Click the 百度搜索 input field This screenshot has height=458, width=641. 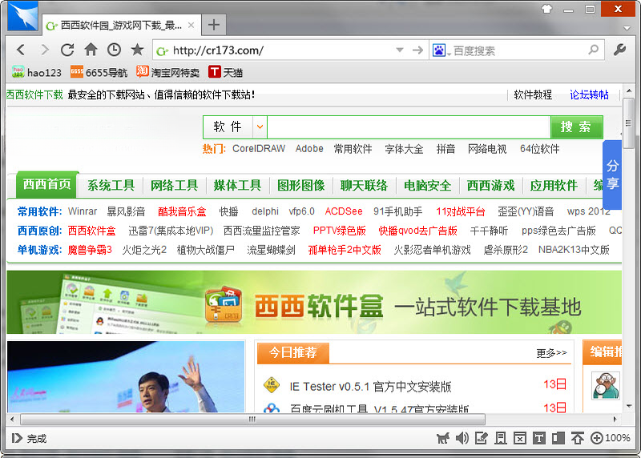click(x=518, y=50)
